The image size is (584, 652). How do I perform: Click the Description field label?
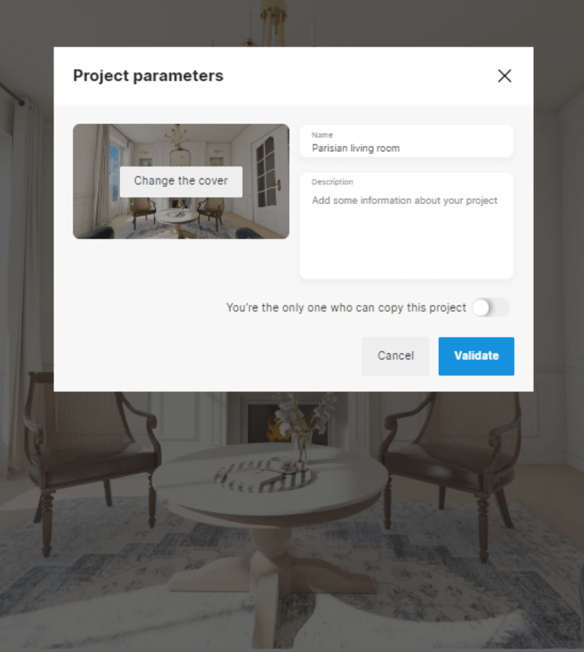click(333, 182)
